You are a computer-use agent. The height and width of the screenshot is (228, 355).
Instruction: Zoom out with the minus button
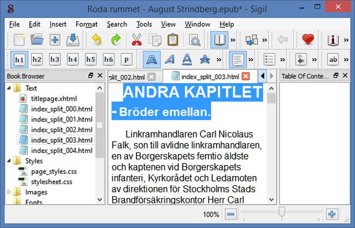(231, 214)
